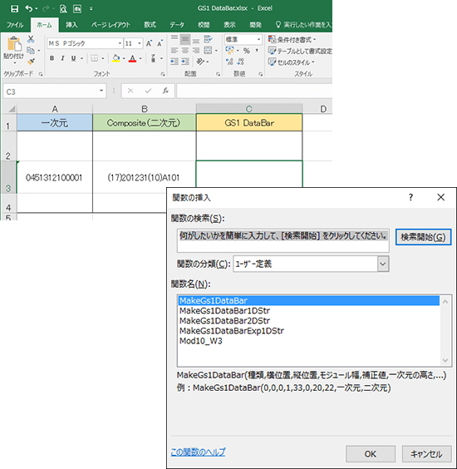Screen dimensions: 457x469
Task: Switch to the 挿入 tab
Action: 71,25
